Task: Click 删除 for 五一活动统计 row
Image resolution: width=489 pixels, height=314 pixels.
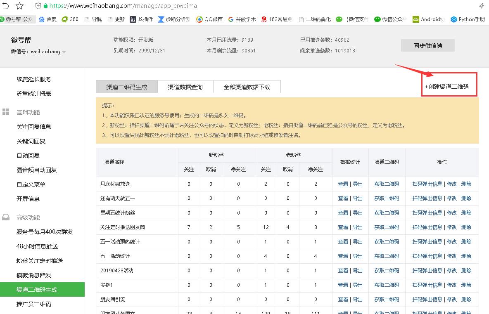Action: (466, 256)
